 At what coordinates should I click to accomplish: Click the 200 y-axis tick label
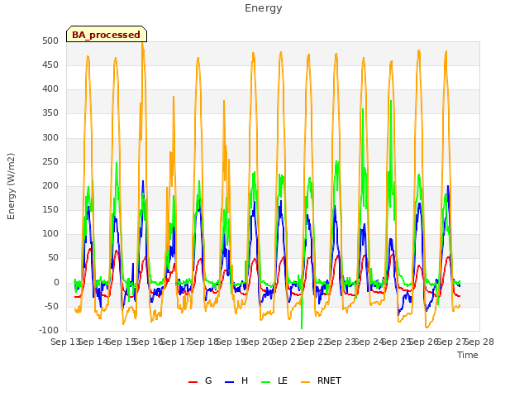tap(50, 185)
